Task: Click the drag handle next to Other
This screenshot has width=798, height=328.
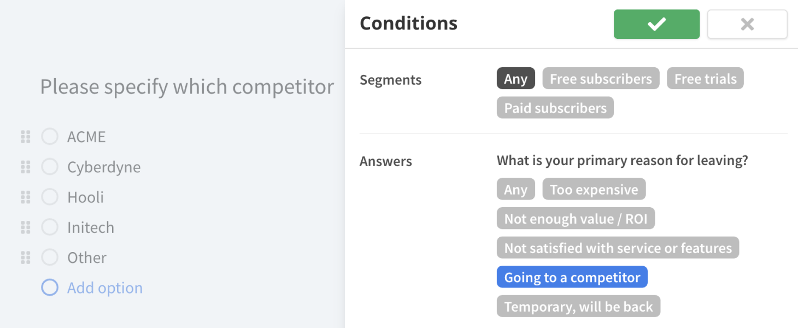Action: coord(25,257)
